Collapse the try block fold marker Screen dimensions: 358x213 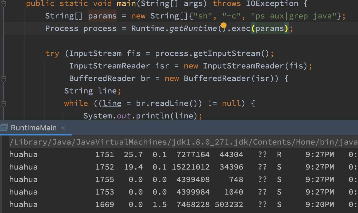(3, 79)
